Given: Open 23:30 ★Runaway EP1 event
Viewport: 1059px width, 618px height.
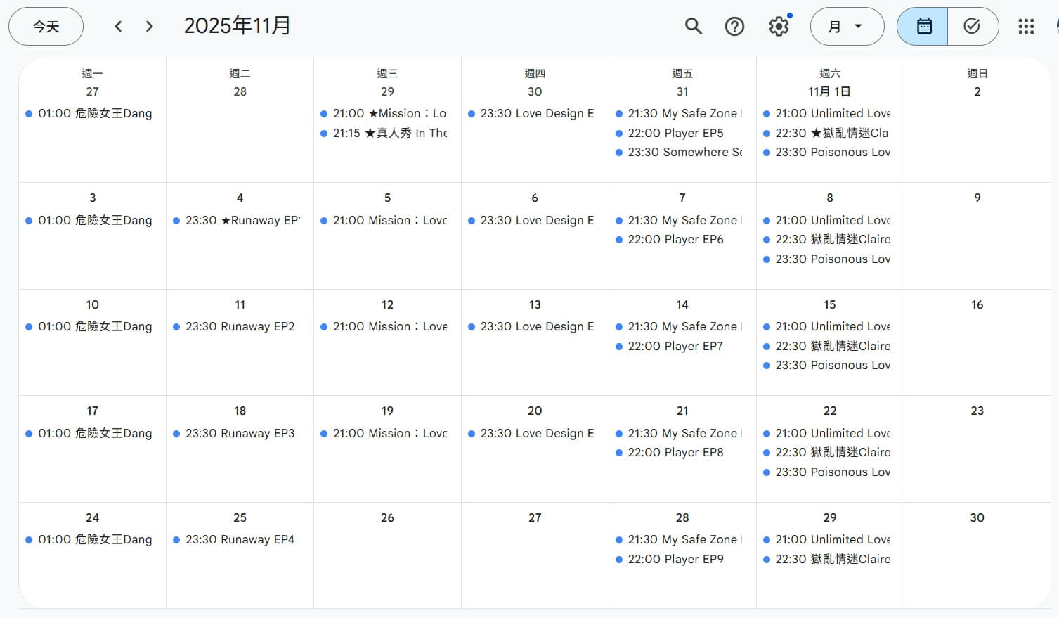Looking at the screenshot, I should tap(242, 220).
